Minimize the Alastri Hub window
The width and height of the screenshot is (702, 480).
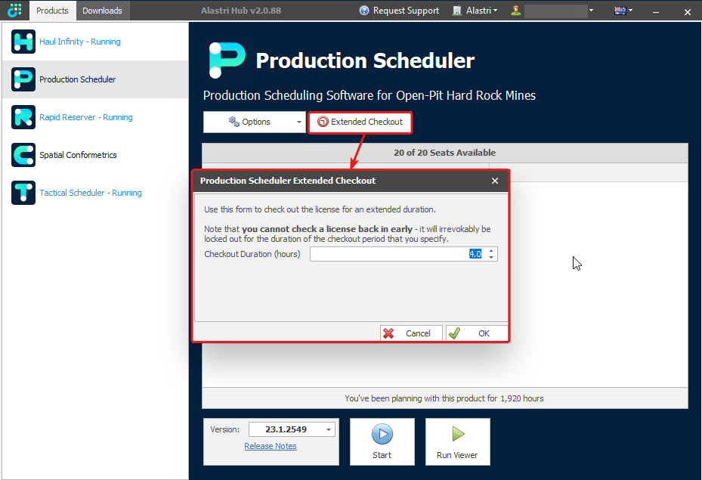click(656, 12)
